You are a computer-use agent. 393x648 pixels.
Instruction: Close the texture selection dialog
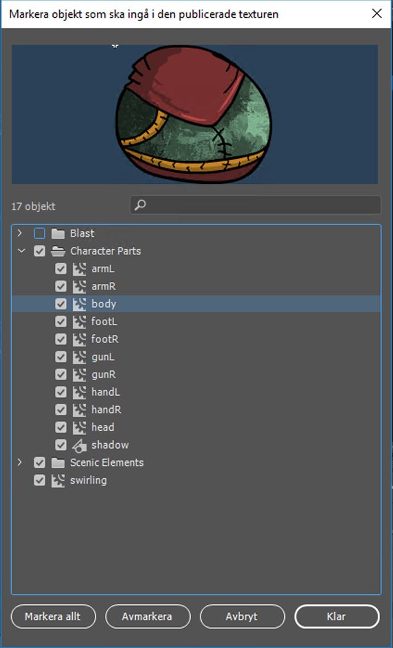pos(377,14)
